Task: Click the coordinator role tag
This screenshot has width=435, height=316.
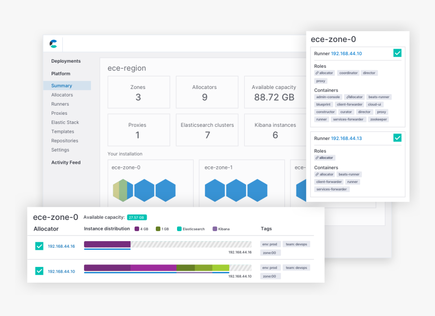Action: pyautogui.click(x=349, y=73)
